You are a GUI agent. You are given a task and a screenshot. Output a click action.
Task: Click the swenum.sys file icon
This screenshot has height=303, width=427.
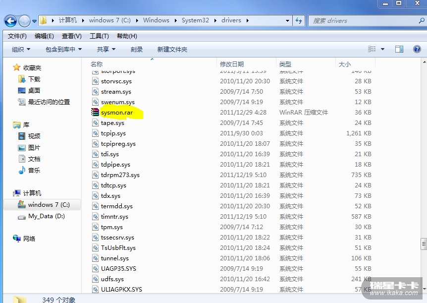coord(95,102)
